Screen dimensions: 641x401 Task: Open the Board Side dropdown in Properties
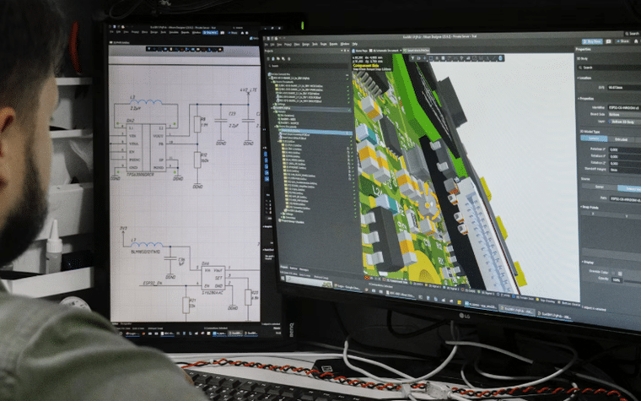pos(624,115)
